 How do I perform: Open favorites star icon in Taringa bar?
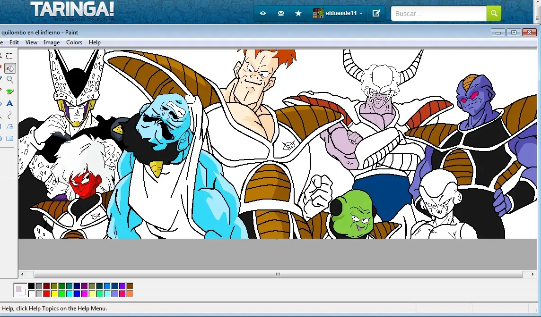[298, 13]
